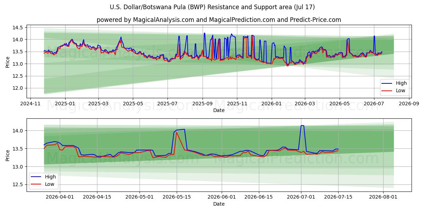Screen dimensions: 425x212
Task: Click the '14.5' y-axis label on the top chart
Action: (x=18, y=28)
